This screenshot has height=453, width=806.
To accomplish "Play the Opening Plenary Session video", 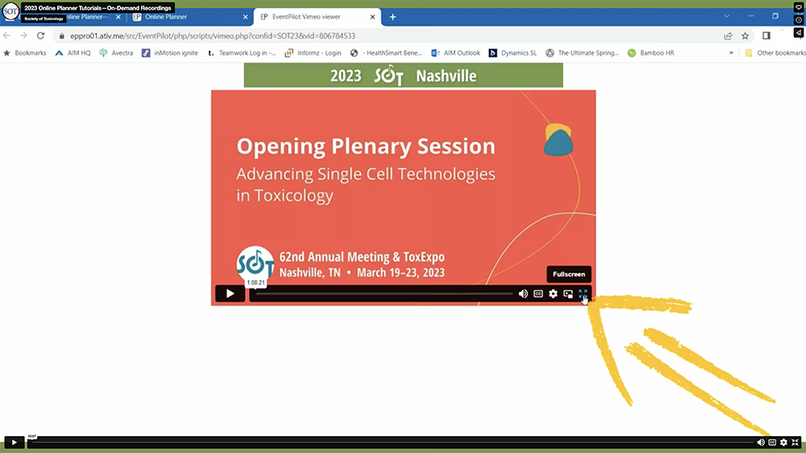I will point(230,294).
